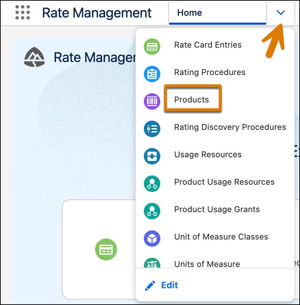Click the Units of Measure scales icon
300x305 pixels.
(152, 263)
